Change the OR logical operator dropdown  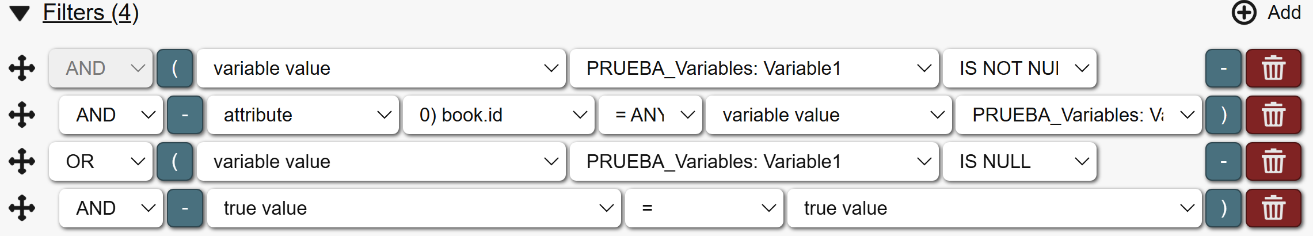click(x=101, y=162)
